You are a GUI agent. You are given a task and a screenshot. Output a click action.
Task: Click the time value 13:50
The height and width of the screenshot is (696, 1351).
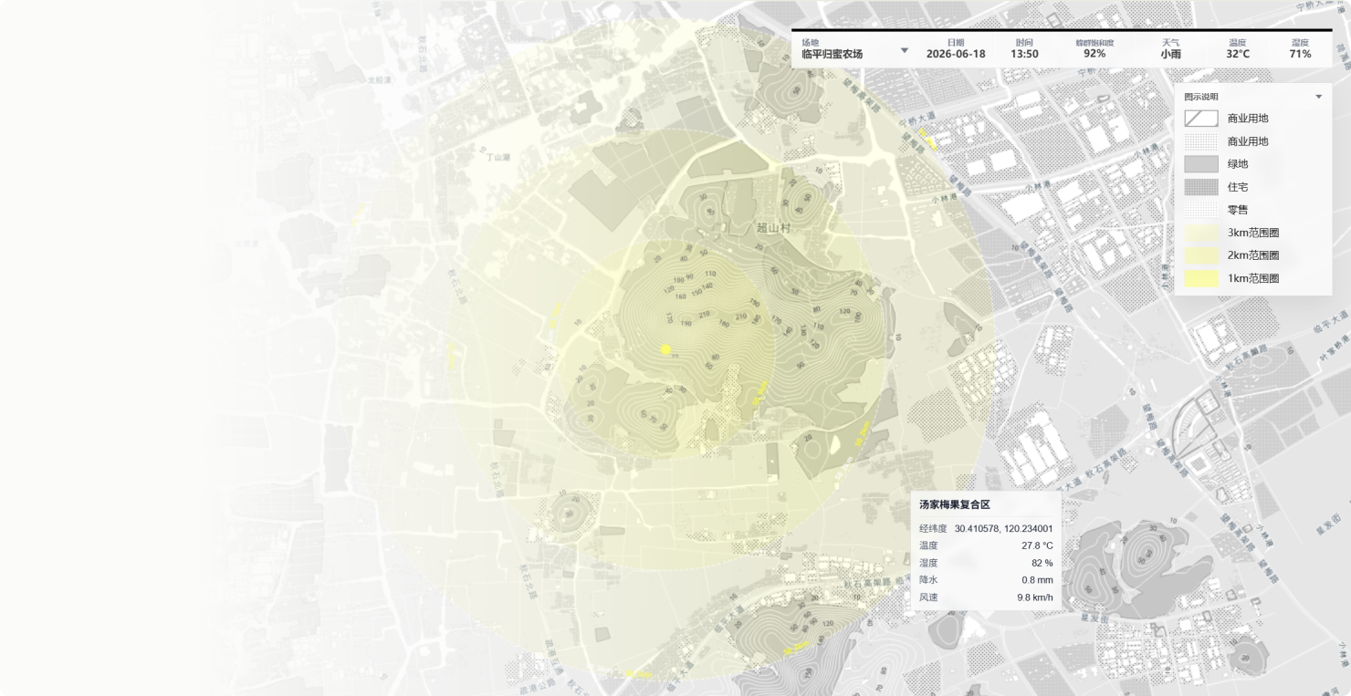click(1024, 54)
